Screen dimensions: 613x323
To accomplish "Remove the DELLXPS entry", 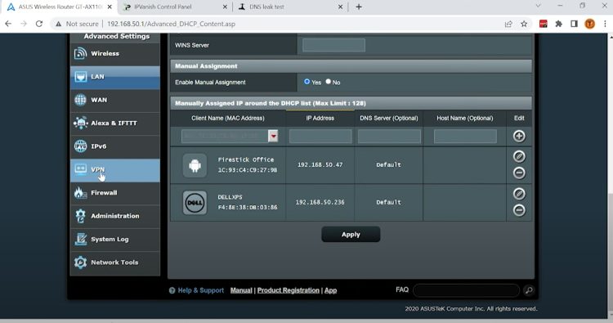I will [x=519, y=210].
